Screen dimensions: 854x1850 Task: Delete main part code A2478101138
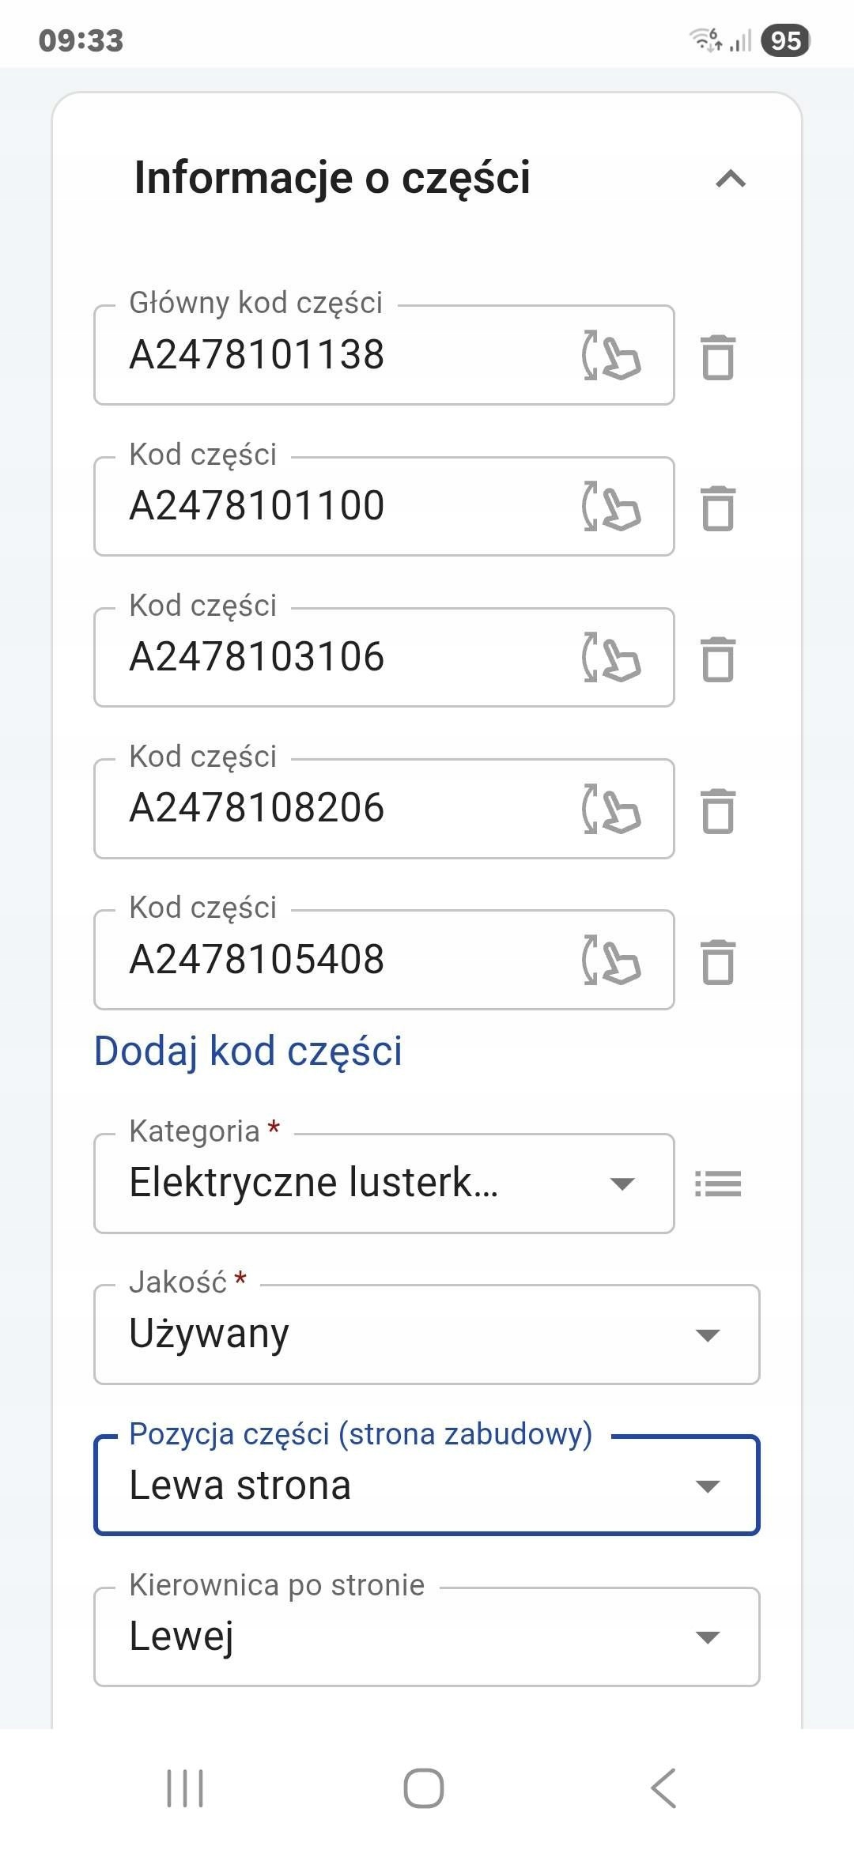click(x=718, y=357)
